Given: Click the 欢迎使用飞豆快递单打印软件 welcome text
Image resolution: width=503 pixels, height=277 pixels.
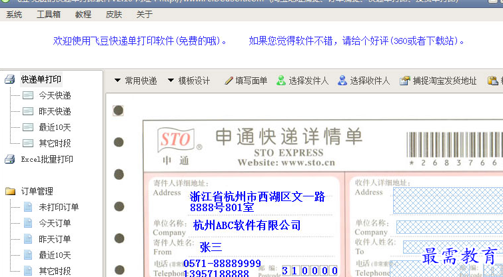Looking at the screenshot, I should pyautogui.click(x=139, y=41).
